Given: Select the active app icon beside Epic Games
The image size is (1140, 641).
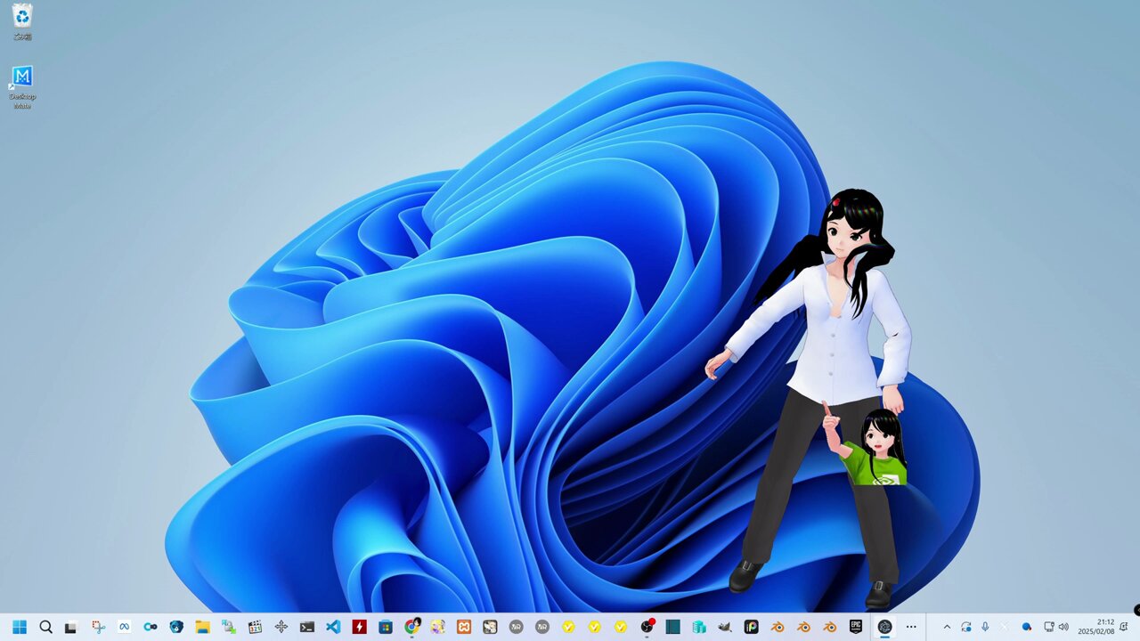Looking at the screenshot, I should point(884,627).
